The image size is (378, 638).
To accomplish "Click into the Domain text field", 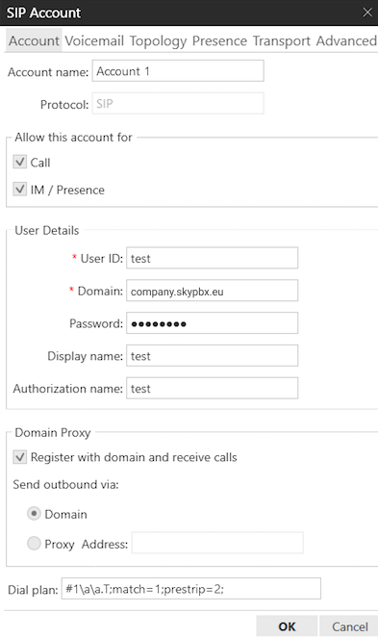I will (212, 291).
